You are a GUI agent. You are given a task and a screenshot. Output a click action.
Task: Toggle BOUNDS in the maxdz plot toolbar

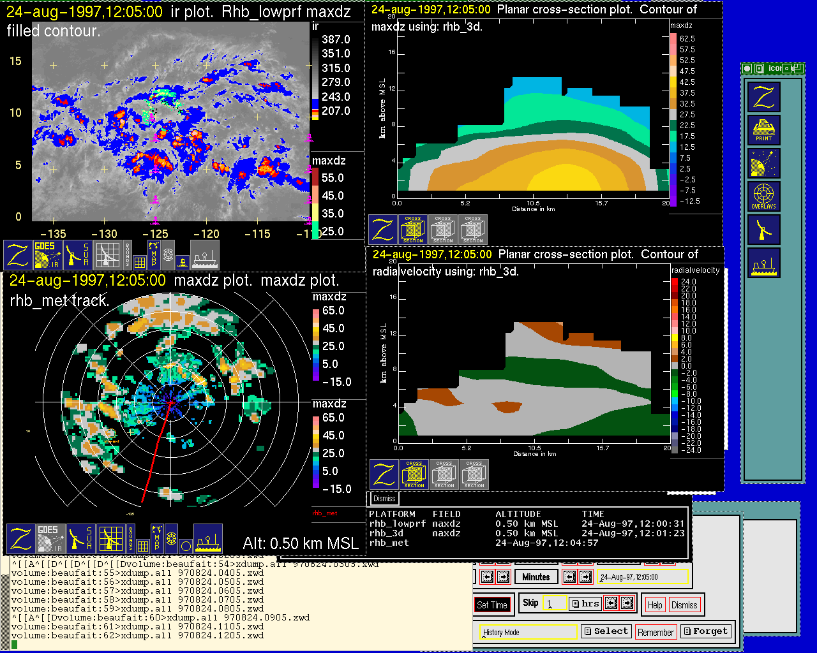[131, 538]
